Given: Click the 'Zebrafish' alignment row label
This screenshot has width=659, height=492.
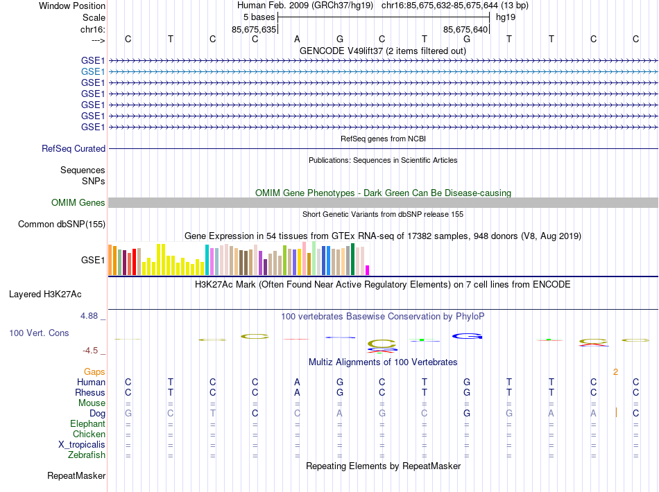Looking at the screenshot, I should (87, 455).
